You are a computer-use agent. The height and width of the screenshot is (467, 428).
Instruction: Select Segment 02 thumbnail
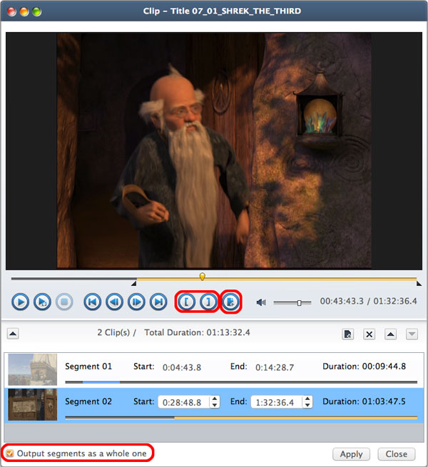tap(33, 404)
